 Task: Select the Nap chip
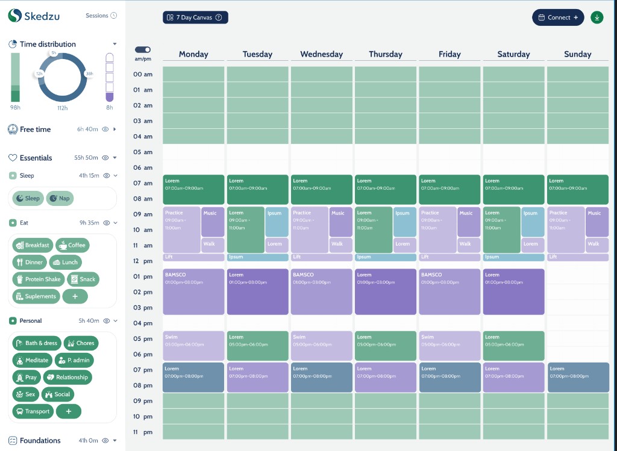point(60,198)
